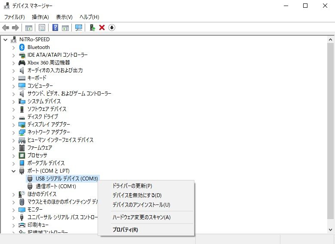
Task: Click the disable device down-arrow icon
Action: 112,27
